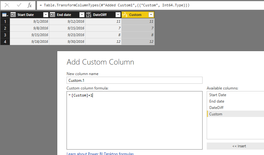Click the Custom cell with value 8
This screenshot has width=264, height=155.
(x=138, y=35)
